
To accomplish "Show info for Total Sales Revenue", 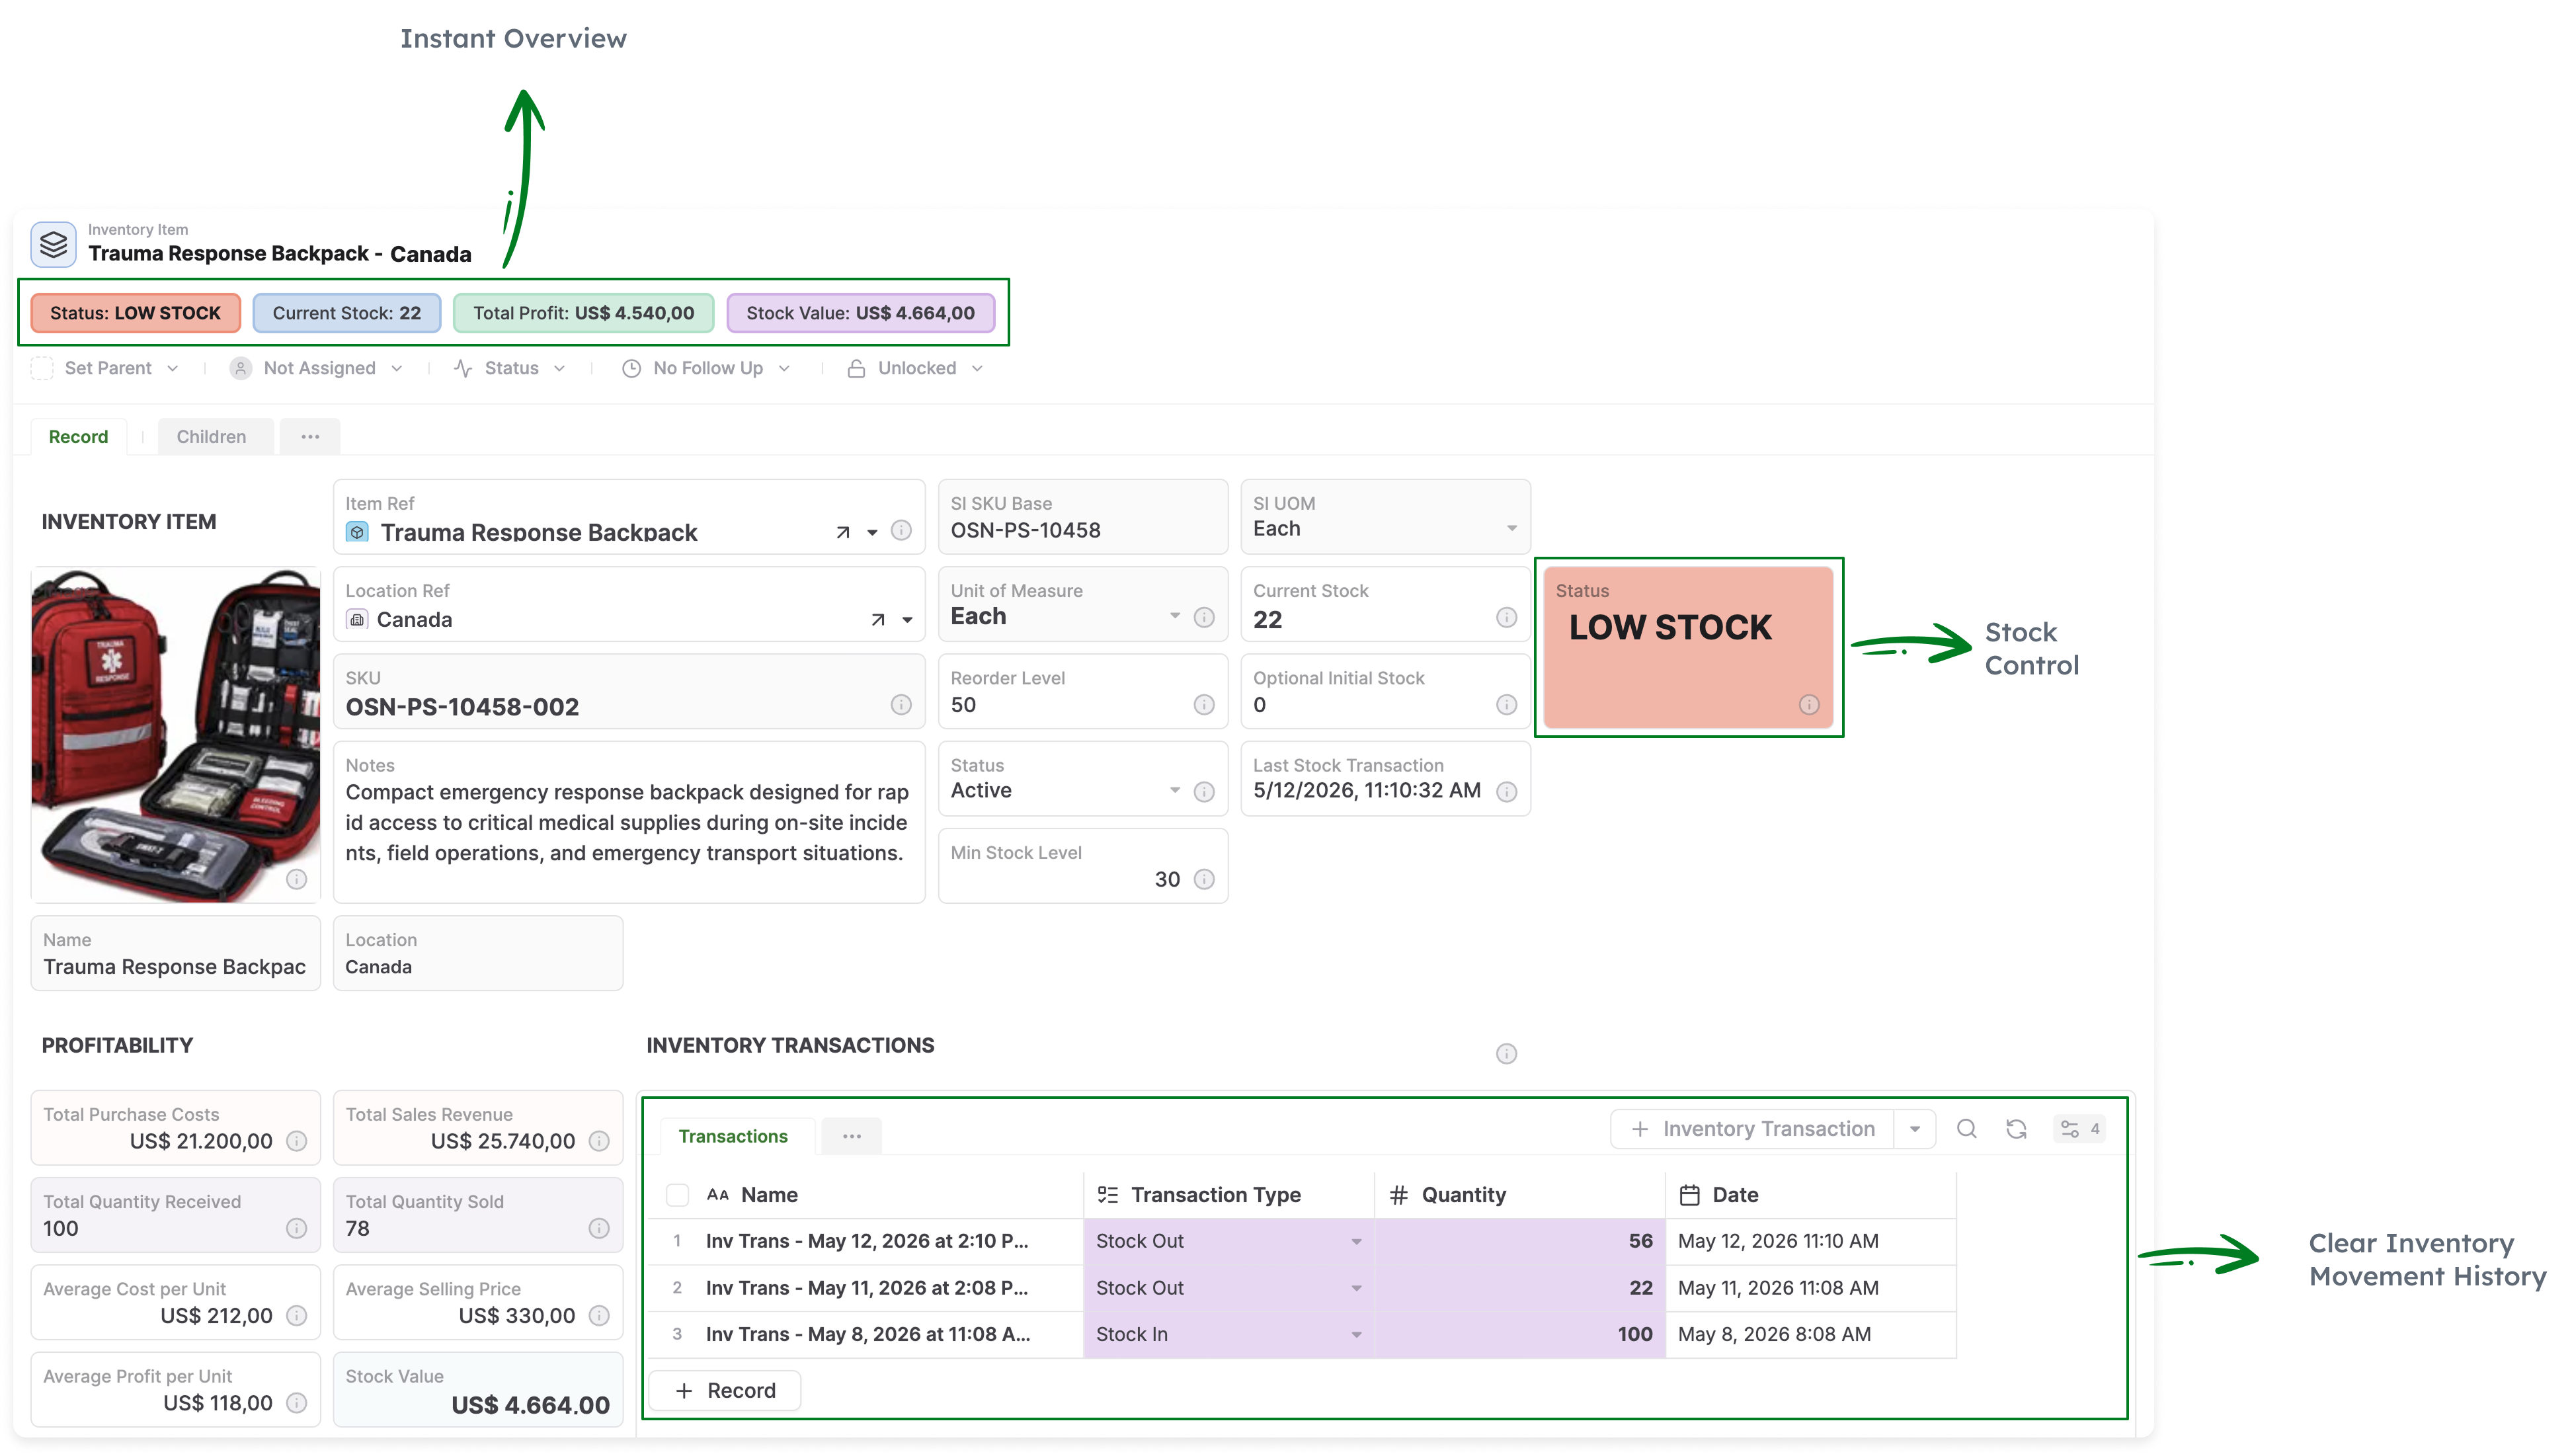I will (599, 1141).
